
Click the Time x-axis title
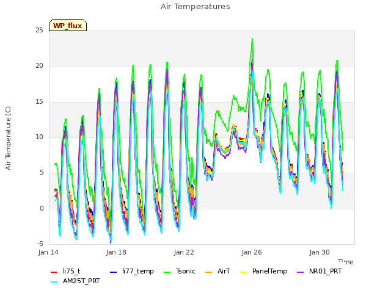click(x=346, y=262)
